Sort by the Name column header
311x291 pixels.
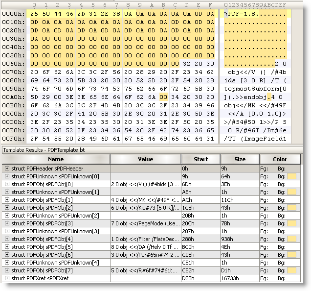(55, 159)
